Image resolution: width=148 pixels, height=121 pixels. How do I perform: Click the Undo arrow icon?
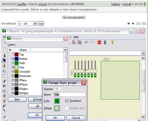[x=87, y=42]
